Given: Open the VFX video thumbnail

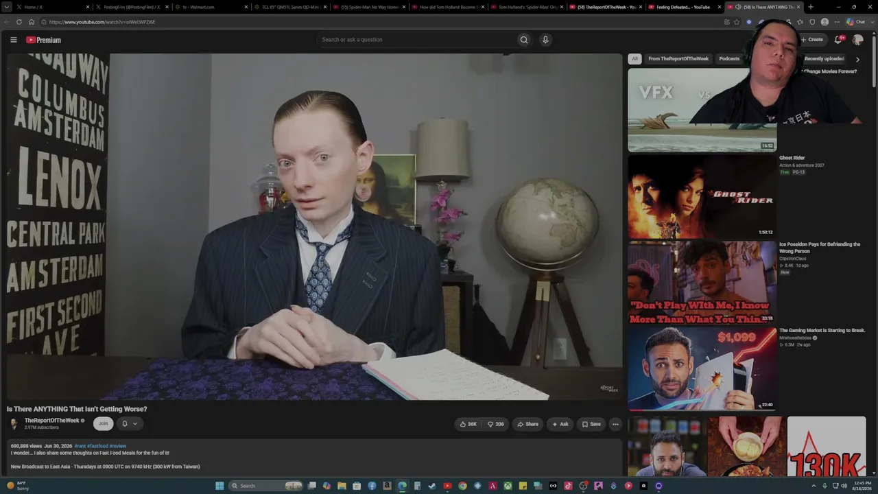Looking at the screenshot, I should point(702,110).
